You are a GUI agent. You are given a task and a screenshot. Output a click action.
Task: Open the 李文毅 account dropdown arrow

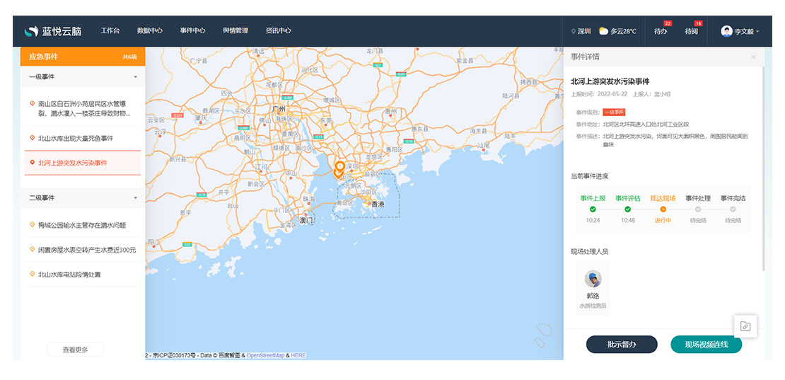pos(757,32)
